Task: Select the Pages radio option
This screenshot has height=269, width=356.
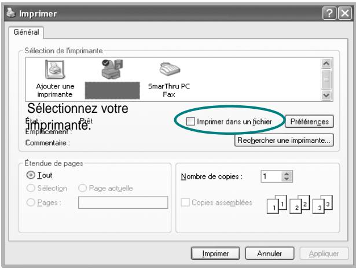Action: (31, 202)
